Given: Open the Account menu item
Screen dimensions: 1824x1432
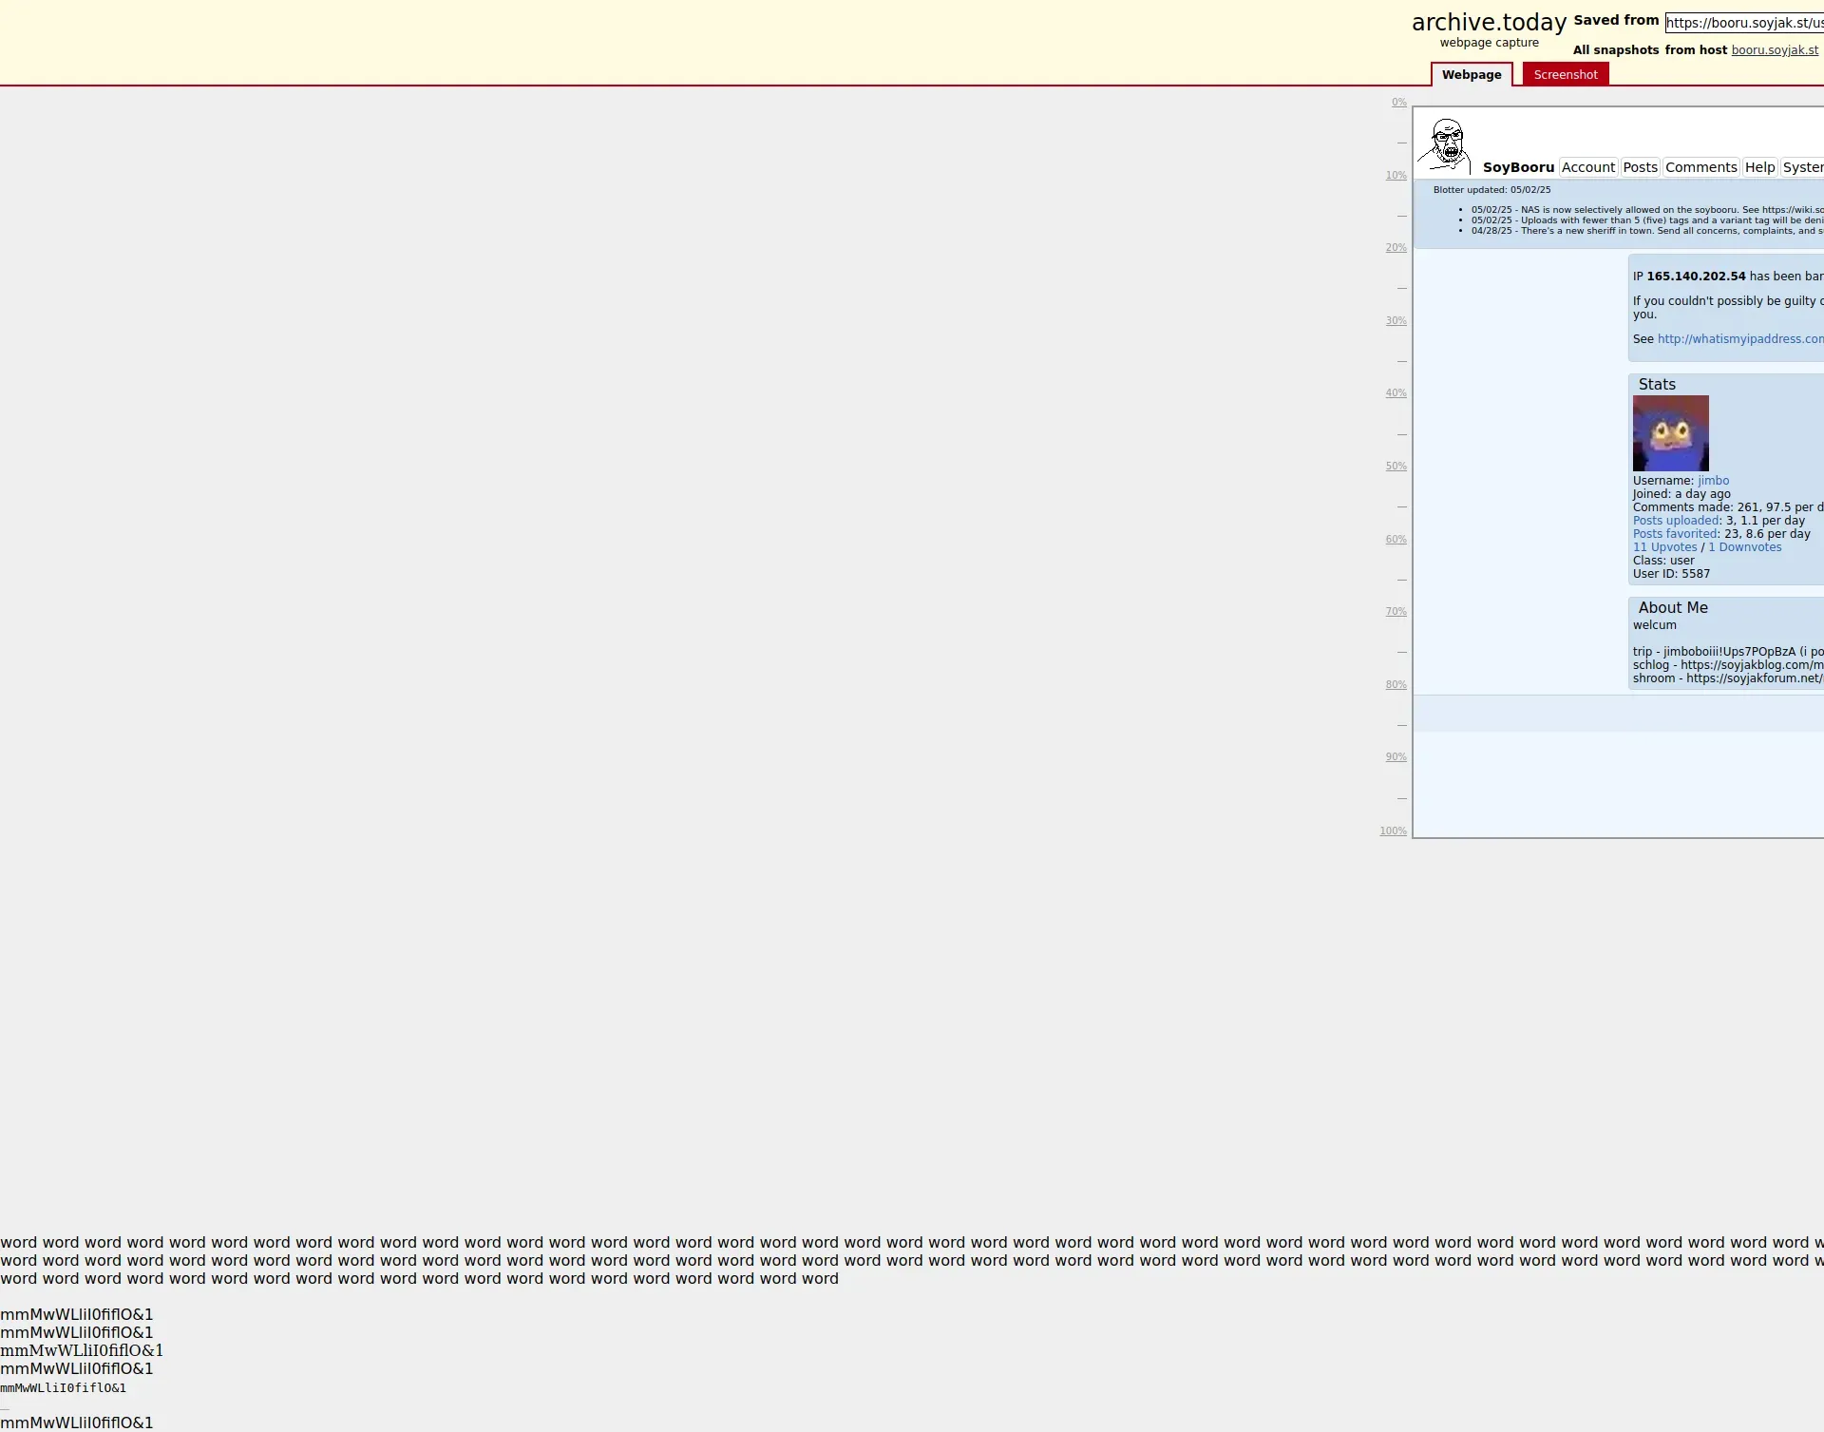Looking at the screenshot, I should 1587,167.
